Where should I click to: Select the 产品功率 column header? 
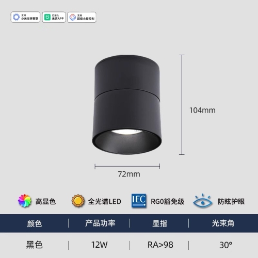pyautogui.click(x=100, y=223)
